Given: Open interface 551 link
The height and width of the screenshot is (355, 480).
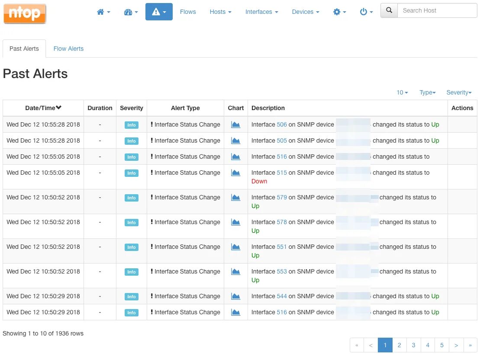Looking at the screenshot, I should pyautogui.click(x=282, y=247).
